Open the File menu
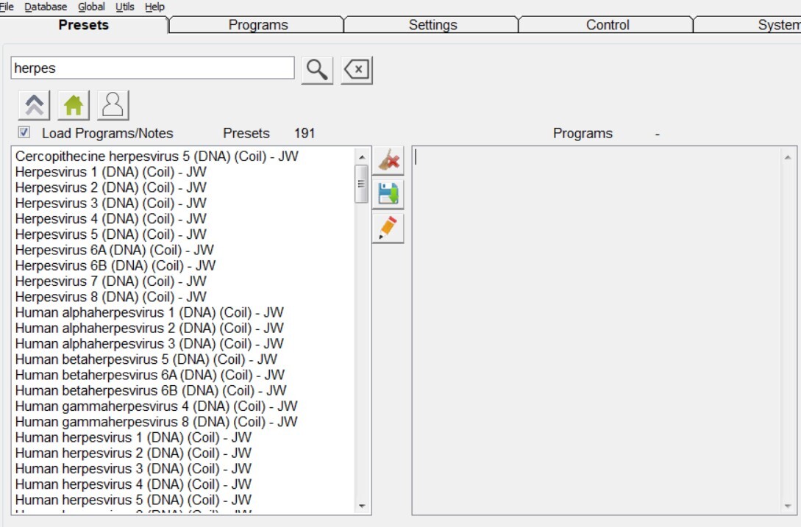Image resolution: width=801 pixels, height=527 pixels. (x=7, y=7)
